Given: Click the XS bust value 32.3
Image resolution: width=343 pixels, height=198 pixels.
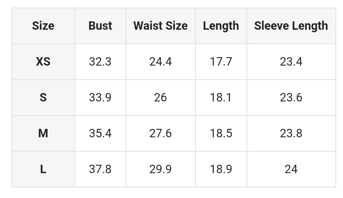Looking at the screenshot, I should (100, 61).
